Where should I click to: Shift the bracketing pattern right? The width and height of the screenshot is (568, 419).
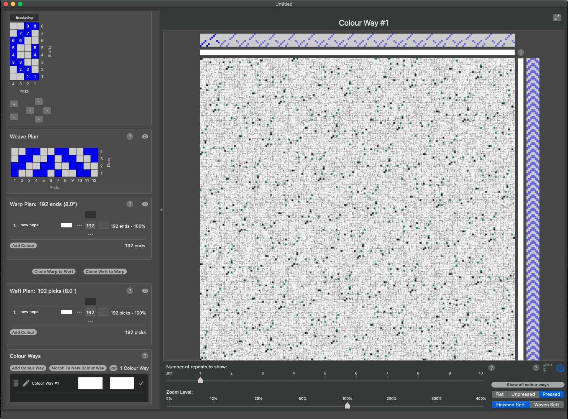47,110
